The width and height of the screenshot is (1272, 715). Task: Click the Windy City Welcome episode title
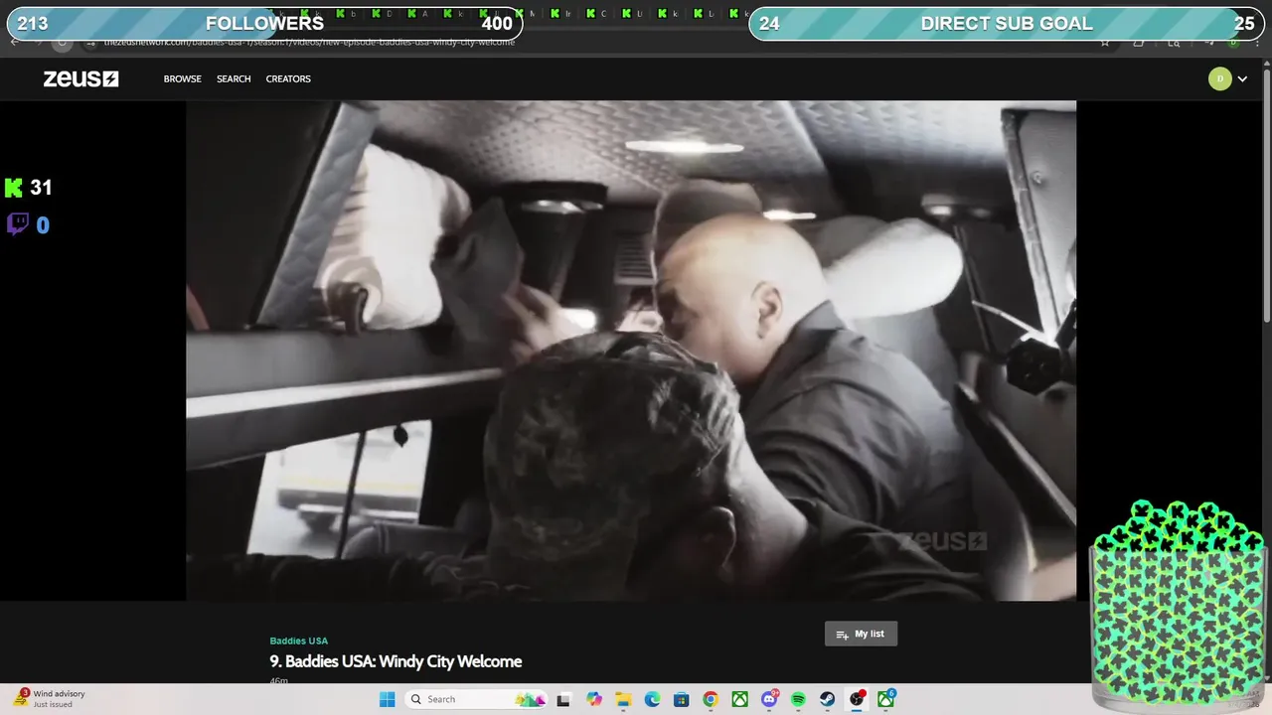tap(396, 661)
